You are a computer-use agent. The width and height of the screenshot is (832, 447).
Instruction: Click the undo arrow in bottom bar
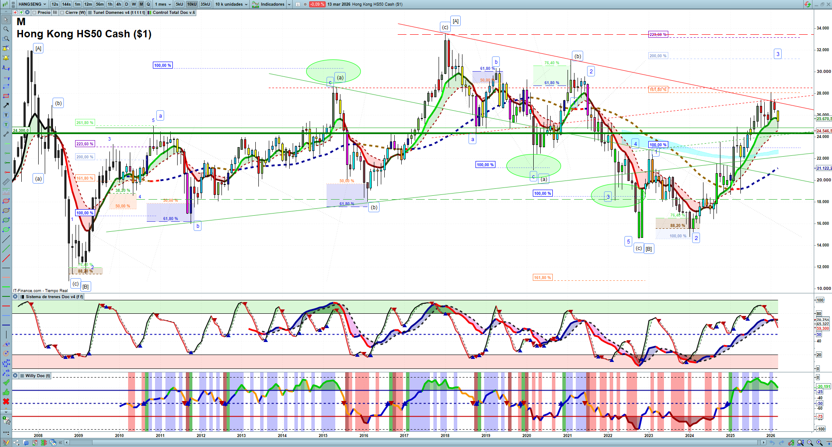(x=773, y=443)
